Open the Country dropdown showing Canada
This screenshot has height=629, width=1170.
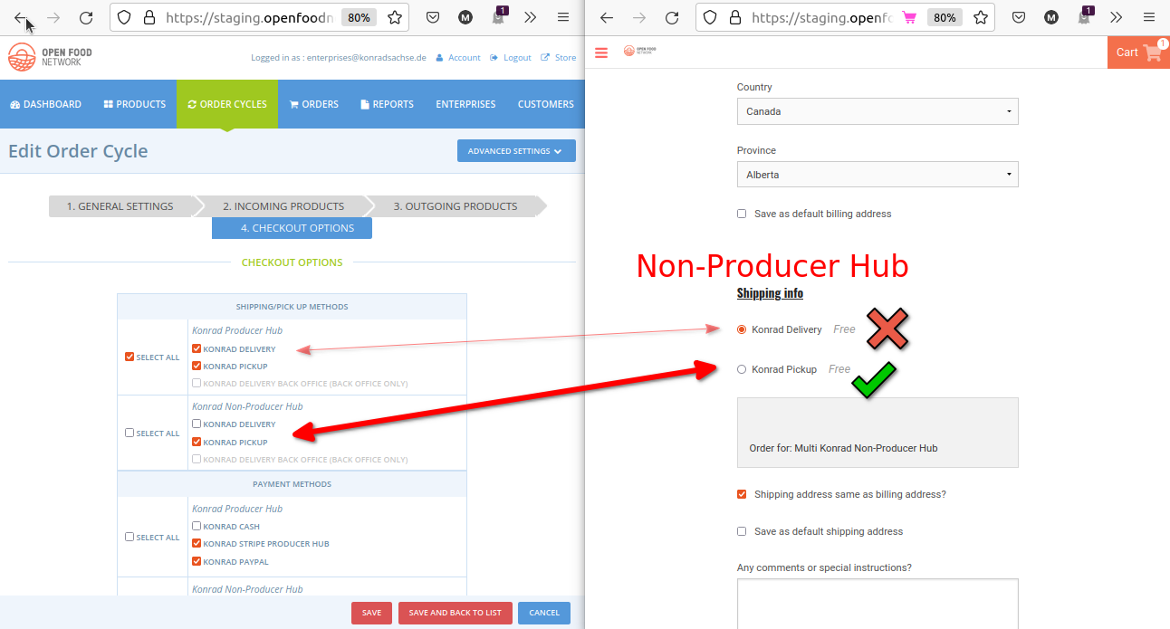coord(877,111)
